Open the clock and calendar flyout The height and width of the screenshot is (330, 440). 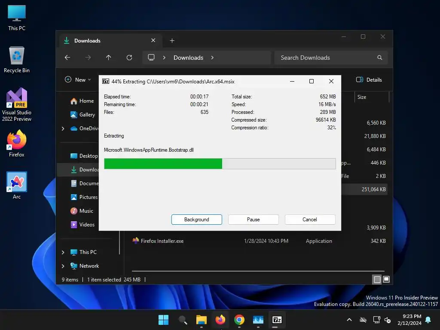pos(409,320)
